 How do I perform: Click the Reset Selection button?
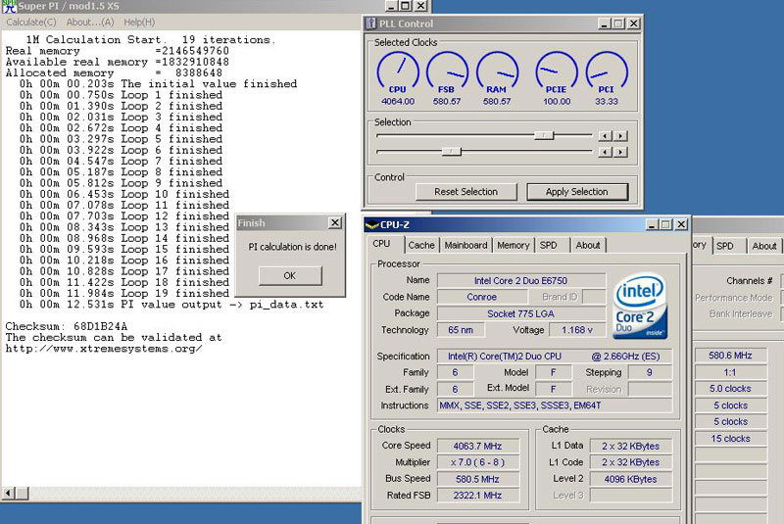pos(465,192)
